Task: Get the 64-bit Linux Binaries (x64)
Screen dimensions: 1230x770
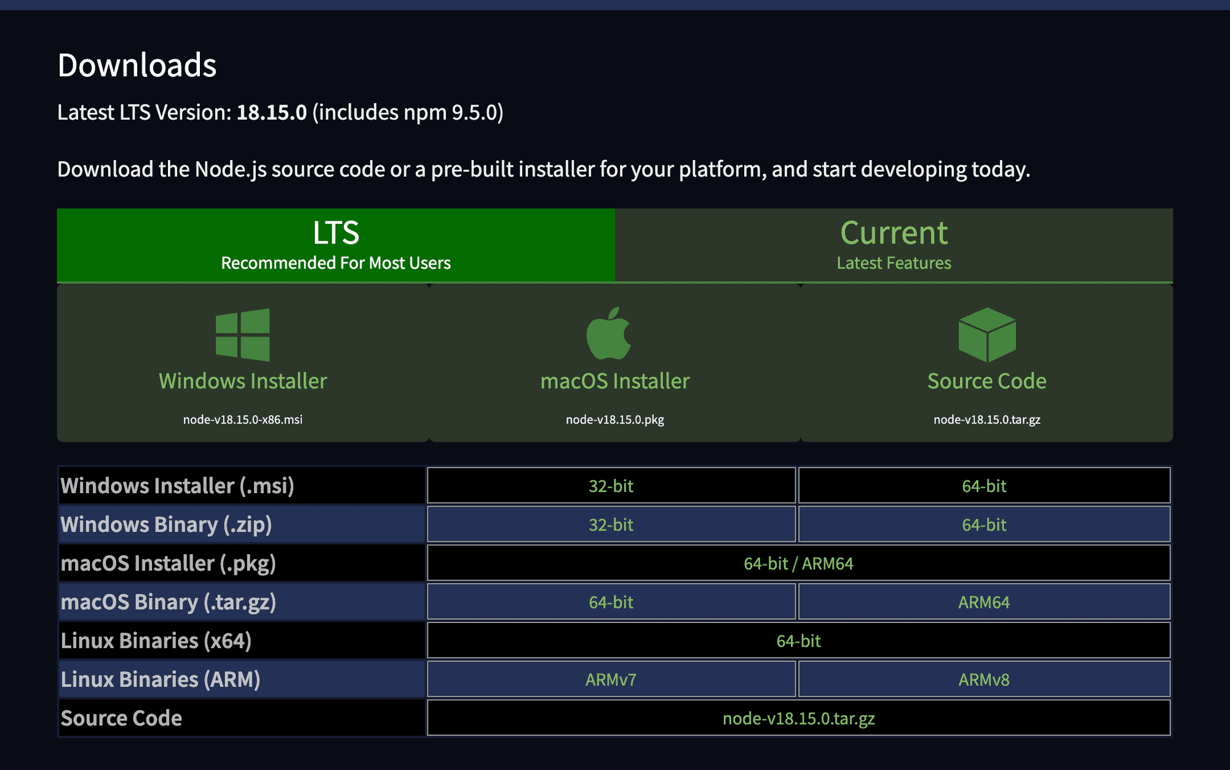Action: (798, 641)
